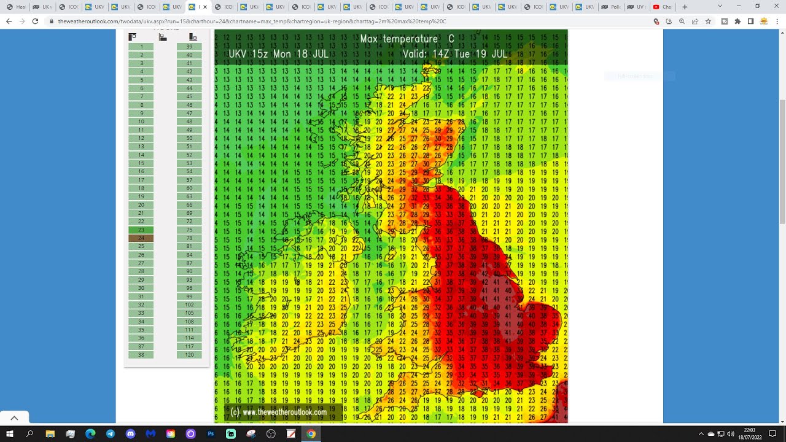Select forecast hour 18 button
This screenshot has height=442, width=786.
(x=141, y=188)
